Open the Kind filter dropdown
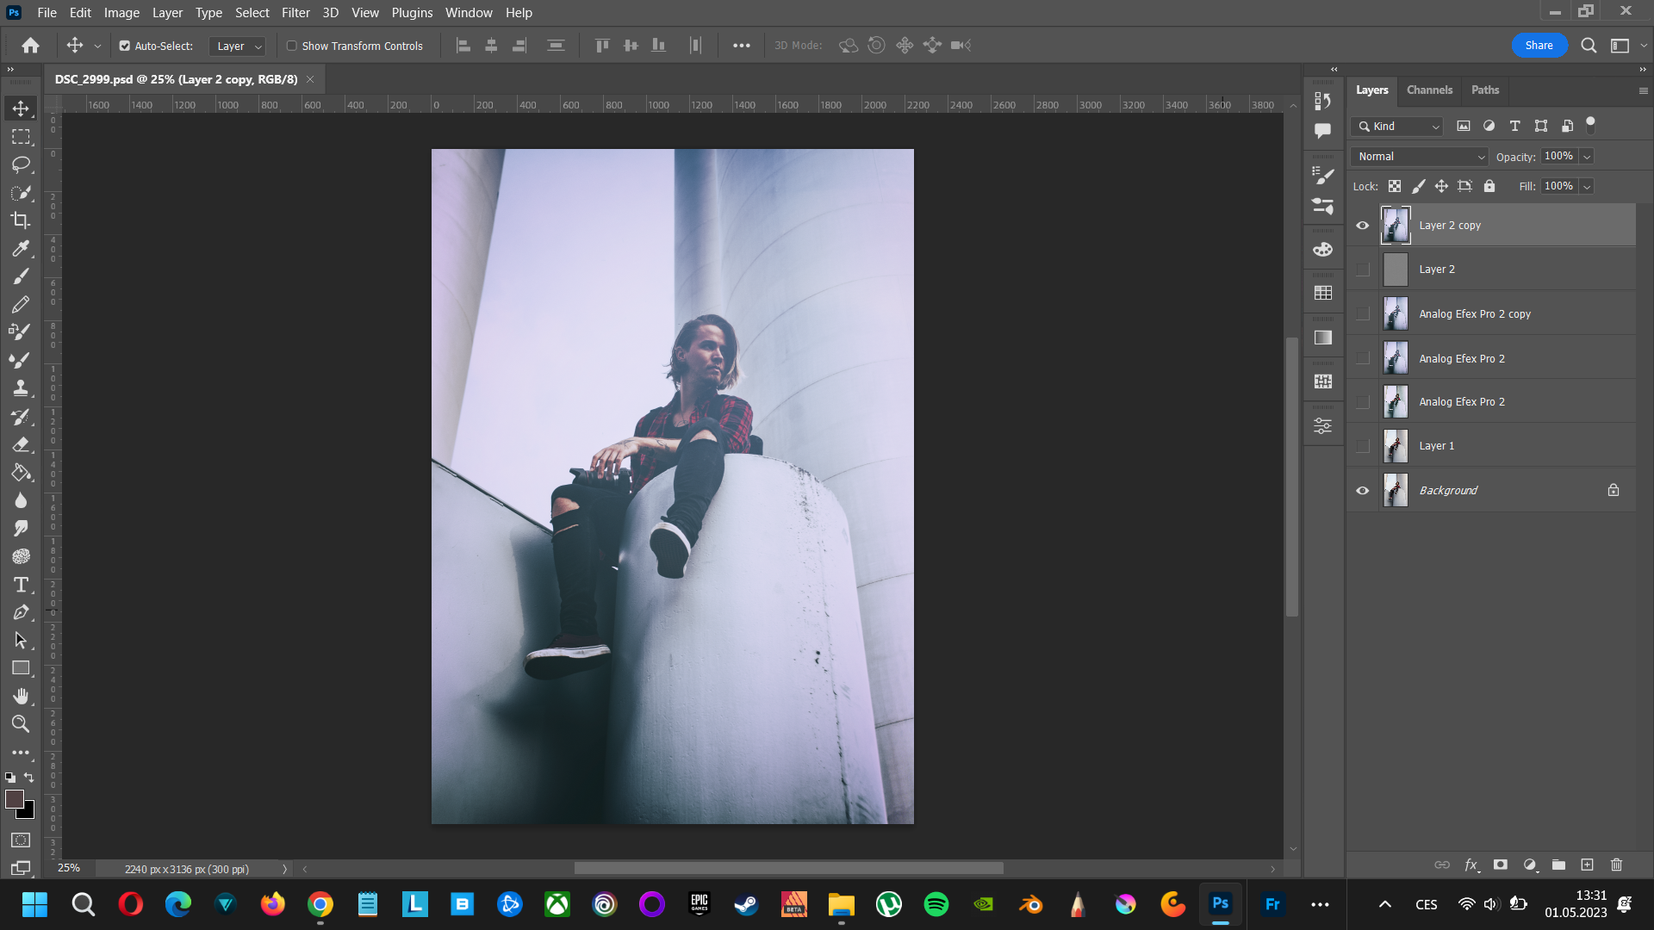1654x930 pixels. point(1397,127)
